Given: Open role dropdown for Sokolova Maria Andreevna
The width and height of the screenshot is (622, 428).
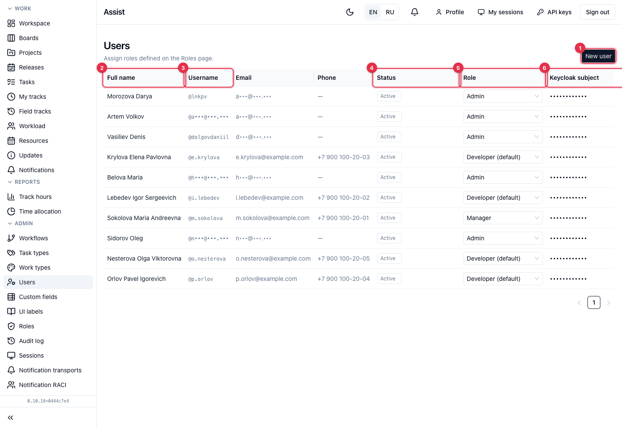Looking at the screenshot, I should point(503,218).
